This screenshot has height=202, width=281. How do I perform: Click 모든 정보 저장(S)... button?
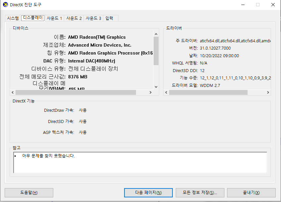pyautogui.click(x=200, y=193)
